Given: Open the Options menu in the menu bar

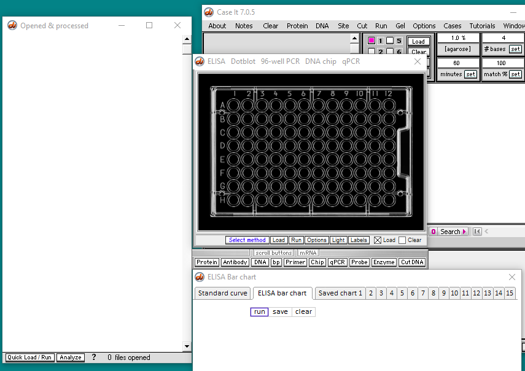Looking at the screenshot, I should [424, 26].
